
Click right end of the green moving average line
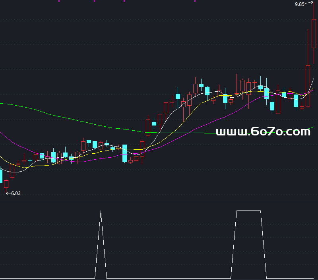pyautogui.click(x=313, y=127)
